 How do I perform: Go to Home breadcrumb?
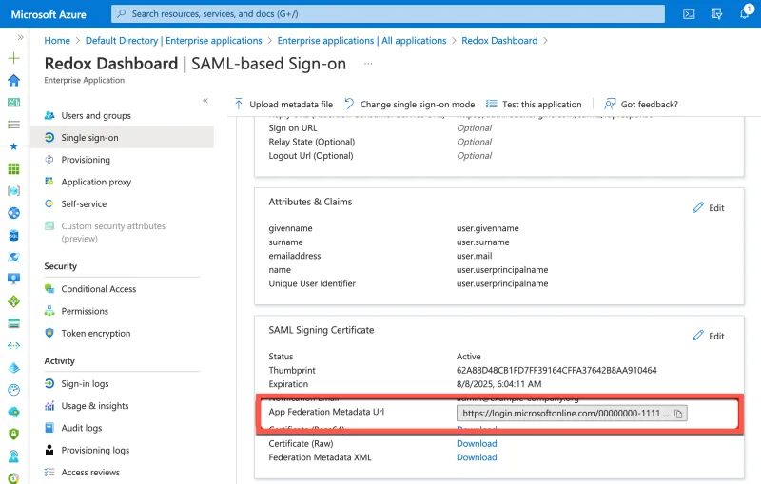click(x=57, y=41)
